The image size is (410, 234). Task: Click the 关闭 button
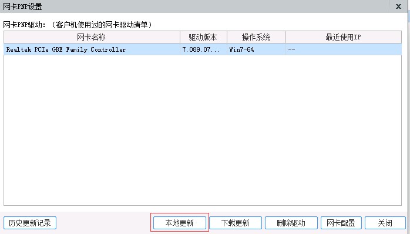[385, 223]
